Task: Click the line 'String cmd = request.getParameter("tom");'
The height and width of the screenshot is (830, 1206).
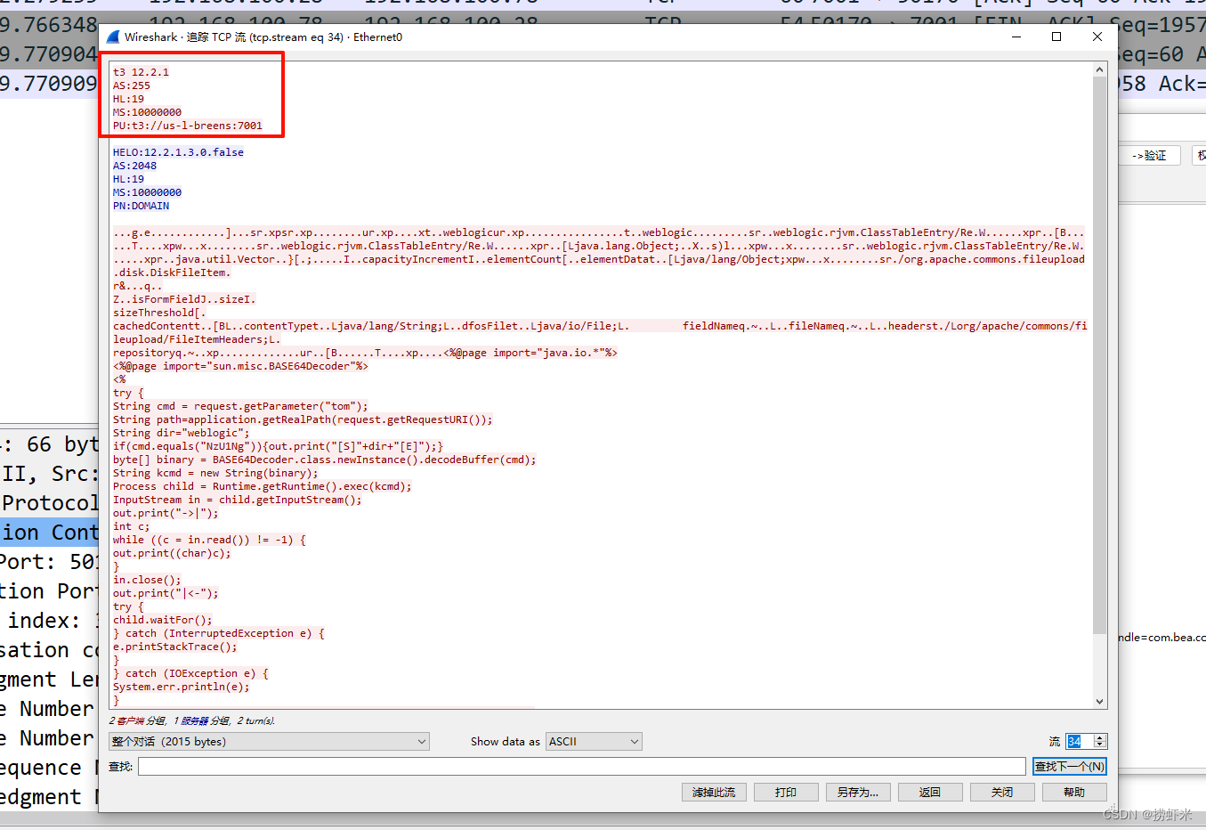Action: (240, 406)
